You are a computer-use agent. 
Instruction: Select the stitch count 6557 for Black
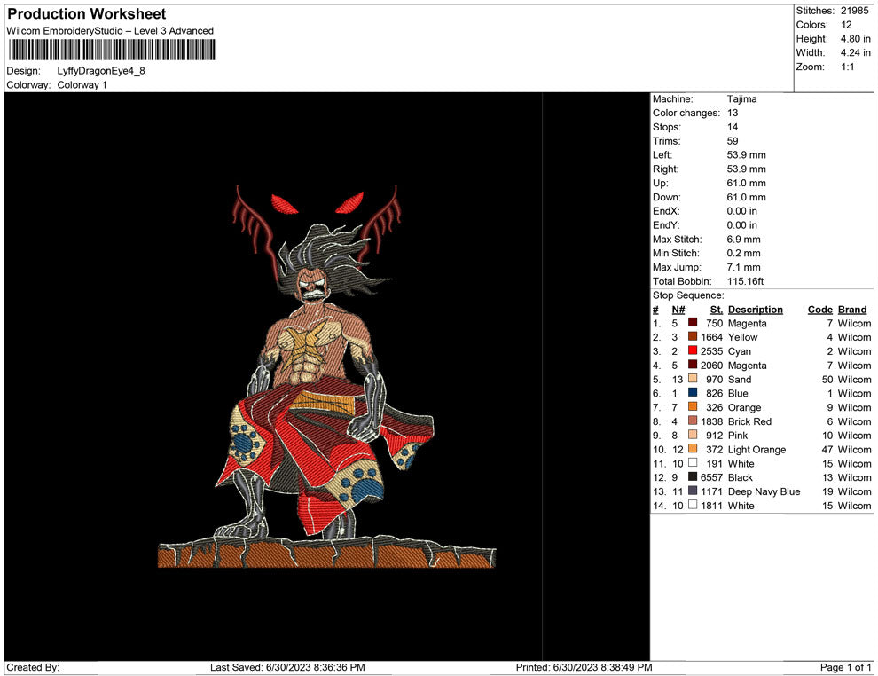[x=711, y=477]
